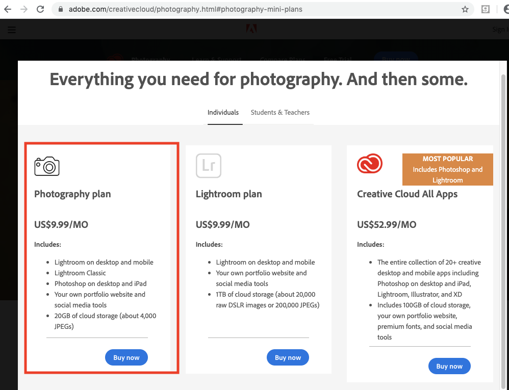The width and height of the screenshot is (509, 390).
Task: Click the US$52.99/MO price
Action: pyautogui.click(x=387, y=224)
